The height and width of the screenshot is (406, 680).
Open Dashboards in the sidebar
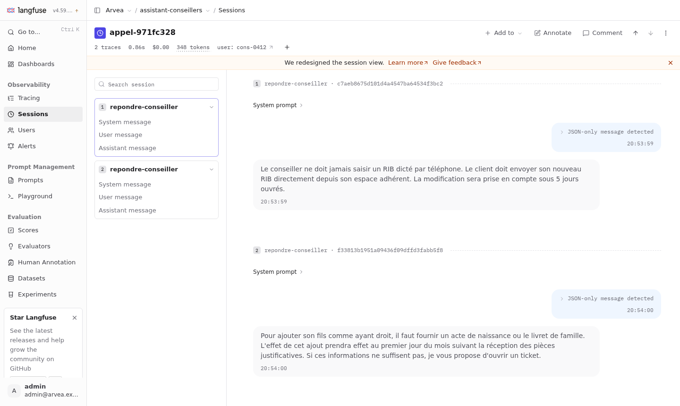43,64
